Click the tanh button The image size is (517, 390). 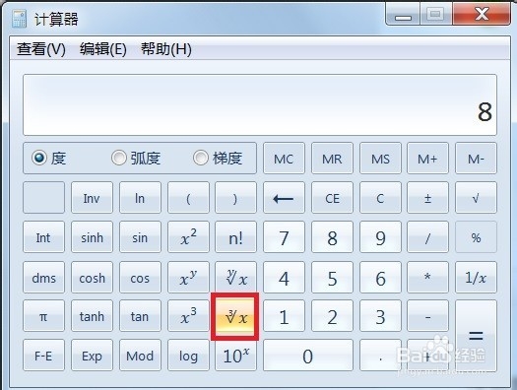92,316
